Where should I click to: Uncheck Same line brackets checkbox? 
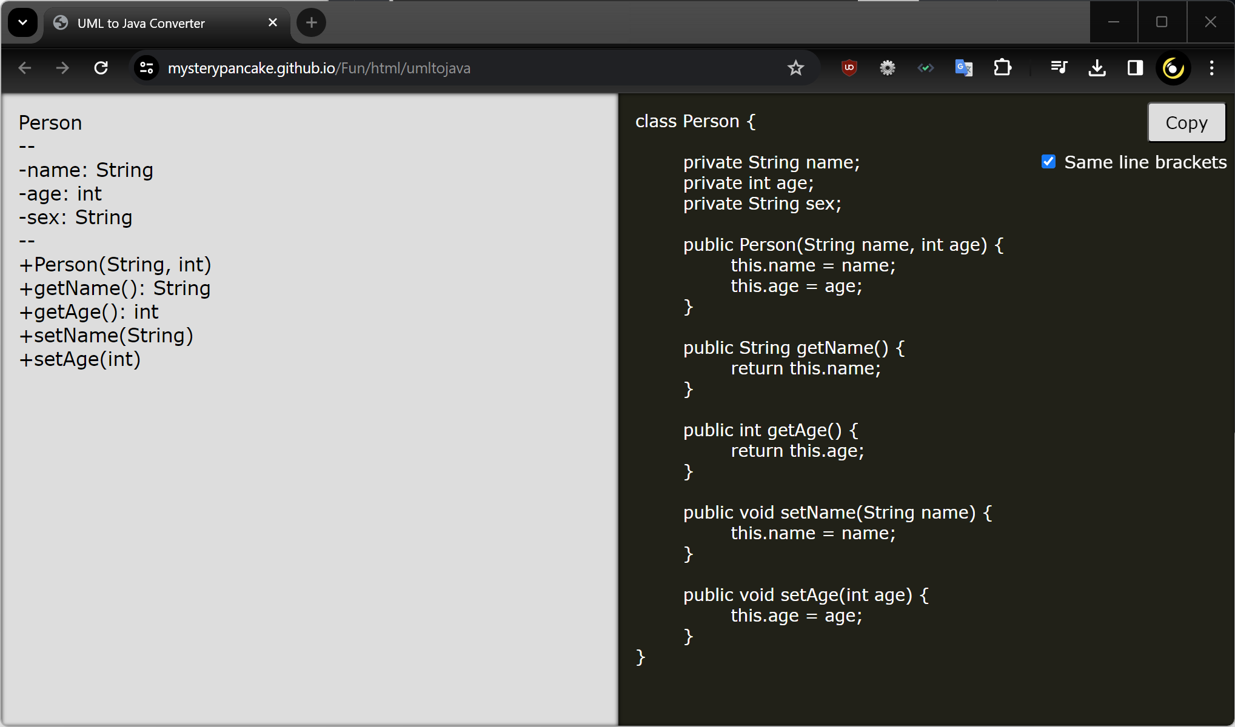click(x=1048, y=162)
